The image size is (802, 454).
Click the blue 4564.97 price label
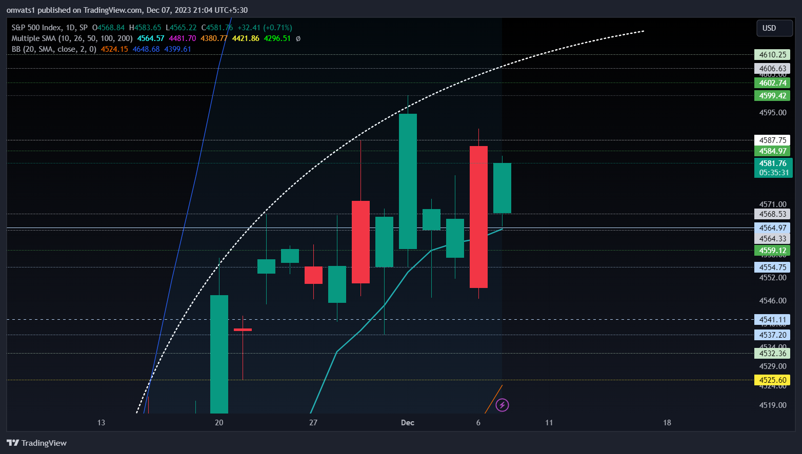pyautogui.click(x=772, y=228)
